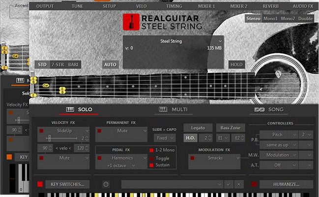Click the X icon next to preset field
Screen dimensions: 319x197
coord(239,184)
